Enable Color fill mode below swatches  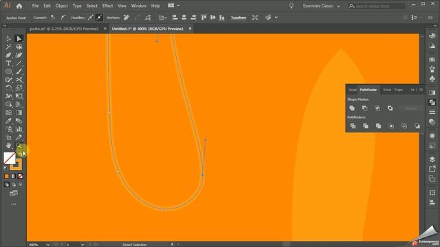pyautogui.click(x=7, y=176)
